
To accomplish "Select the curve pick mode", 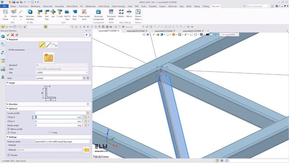I will click(x=55, y=45).
